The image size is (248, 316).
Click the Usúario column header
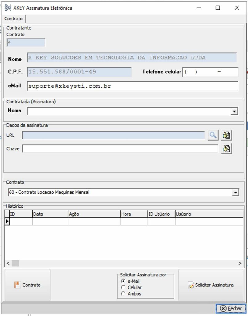tap(209, 214)
